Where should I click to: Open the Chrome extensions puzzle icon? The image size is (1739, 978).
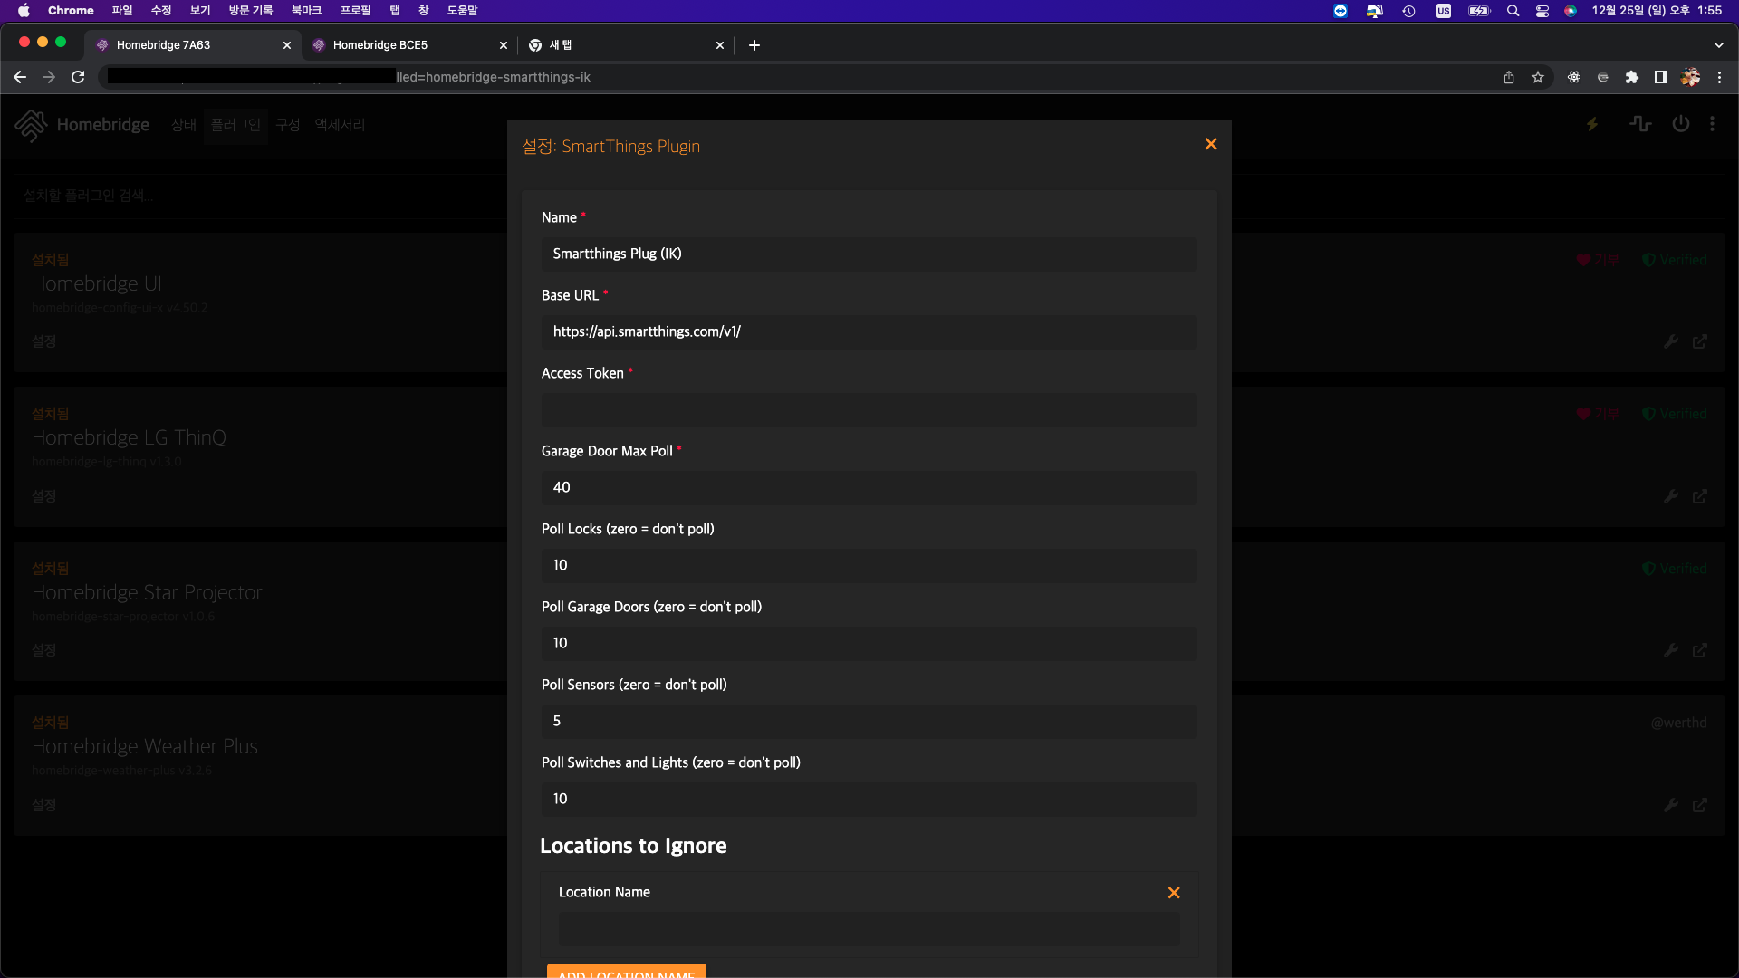1632,77
